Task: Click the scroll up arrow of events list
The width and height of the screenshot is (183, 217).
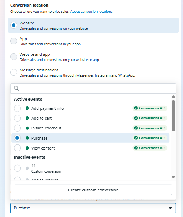Action: coord(173,96)
